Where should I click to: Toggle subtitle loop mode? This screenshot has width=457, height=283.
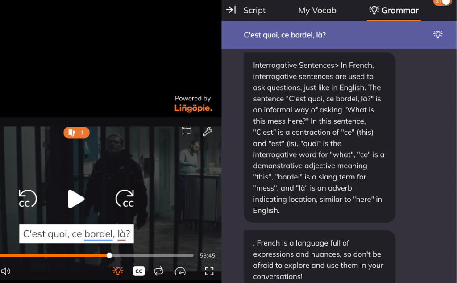(158, 271)
